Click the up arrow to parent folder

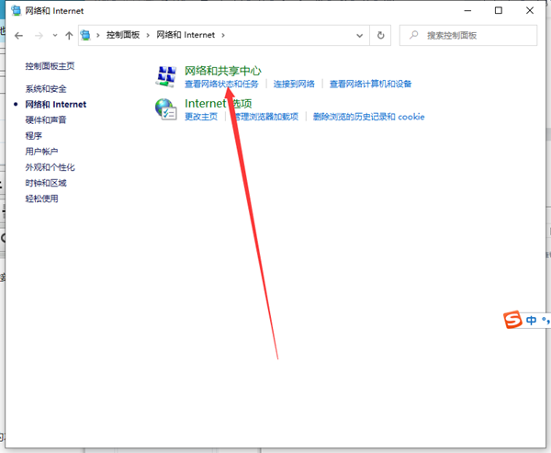(69, 35)
